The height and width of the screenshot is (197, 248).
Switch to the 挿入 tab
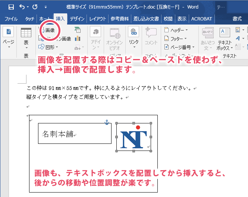(x=60, y=19)
